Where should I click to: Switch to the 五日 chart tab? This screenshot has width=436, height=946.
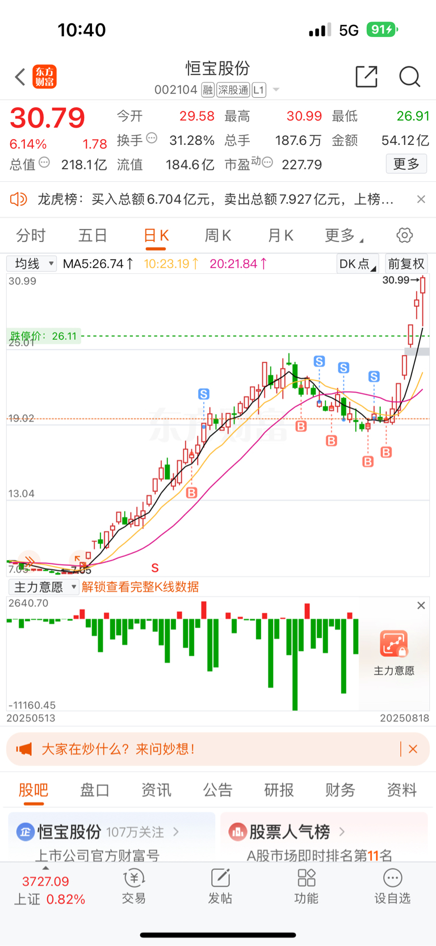click(93, 235)
